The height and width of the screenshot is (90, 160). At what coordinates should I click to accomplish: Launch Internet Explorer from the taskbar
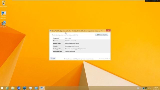[x=7, y=88]
